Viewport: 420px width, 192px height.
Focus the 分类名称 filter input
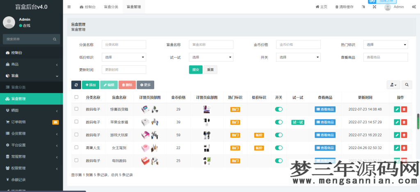124,45
